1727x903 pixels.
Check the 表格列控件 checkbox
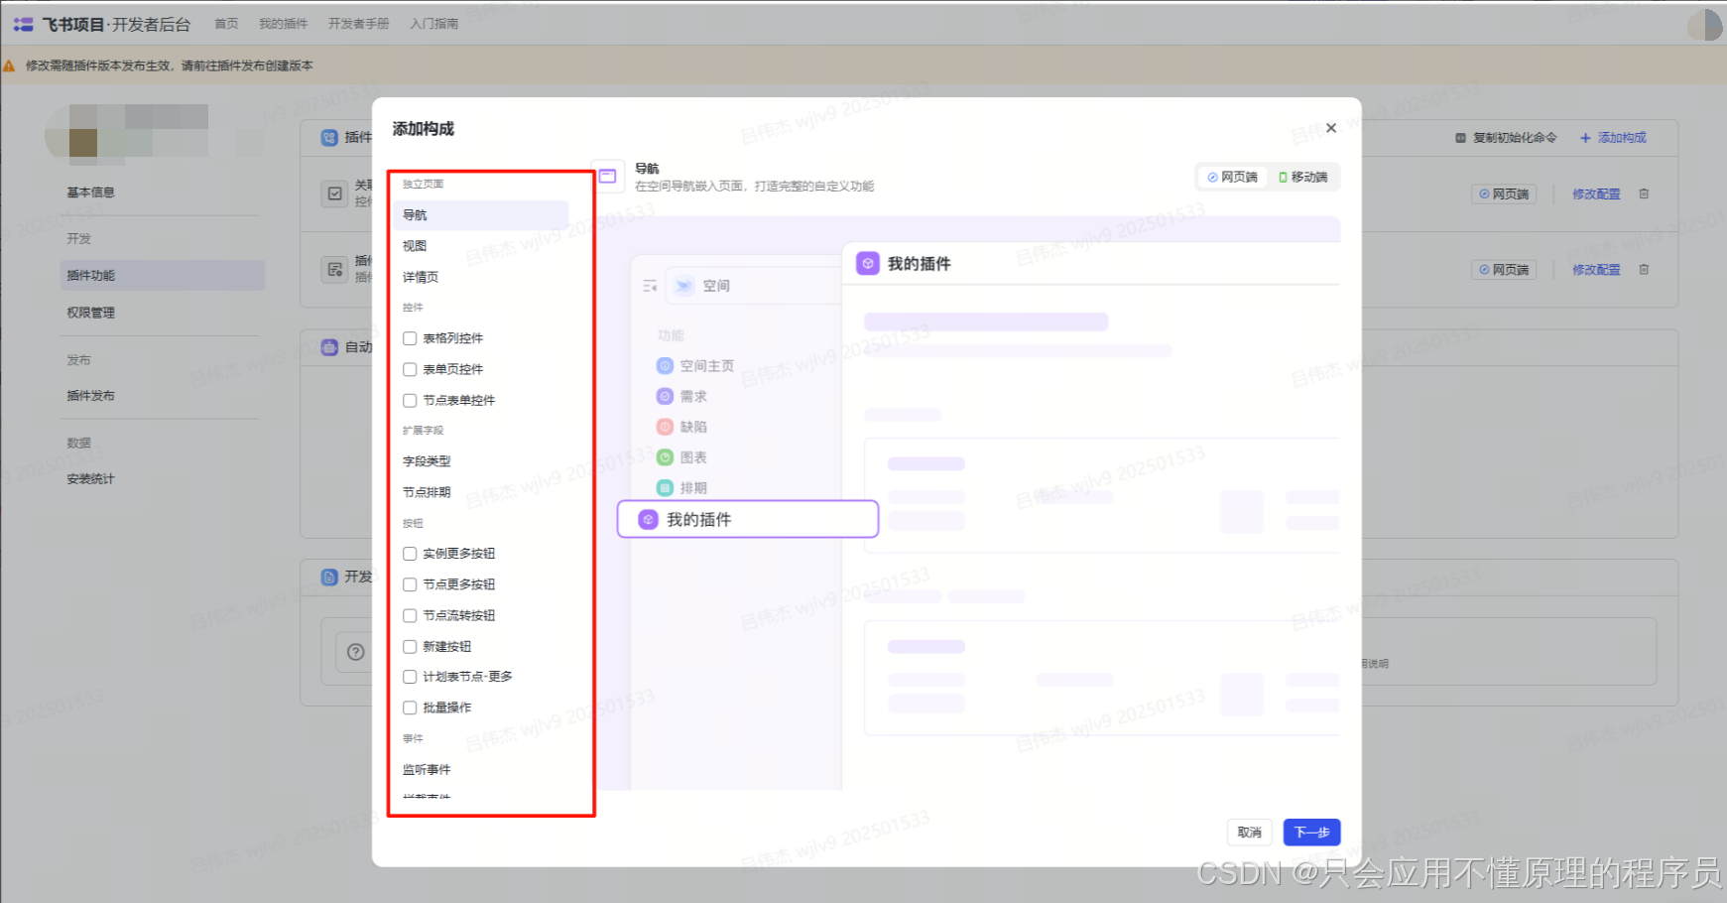pos(410,338)
